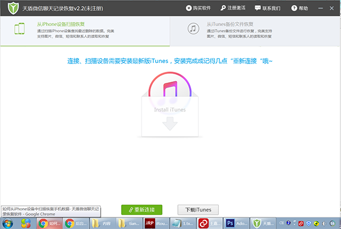The image size is (341, 229).
Task: Switch to the 1.tx... notepad window
Action: pos(182,223)
